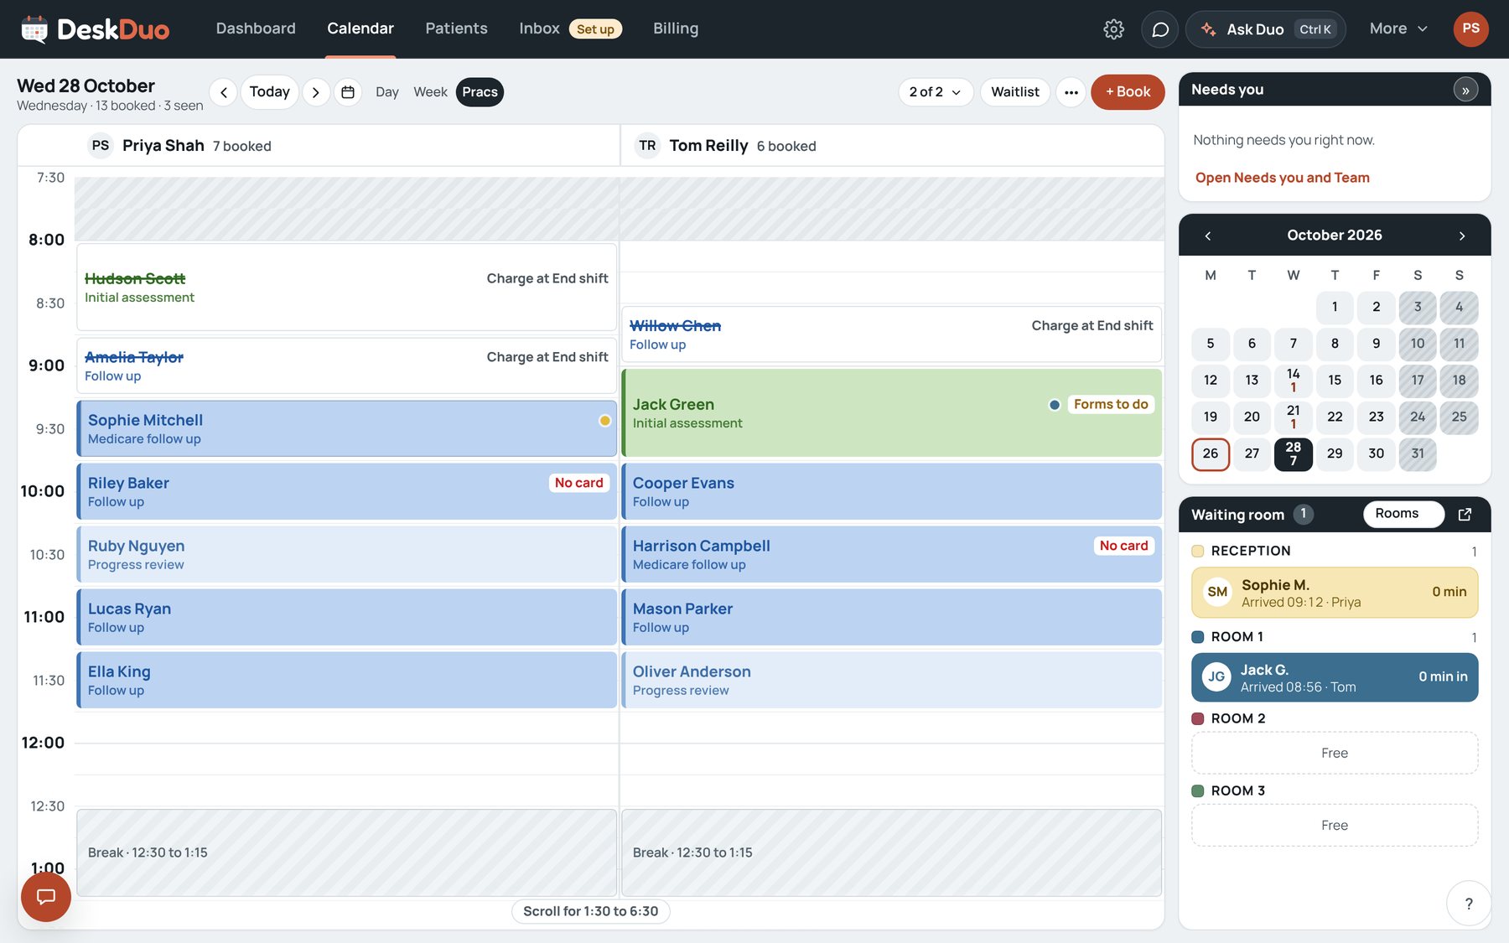Open Riley Baker's appointment
The image size is (1509, 943).
[x=347, y=492]
